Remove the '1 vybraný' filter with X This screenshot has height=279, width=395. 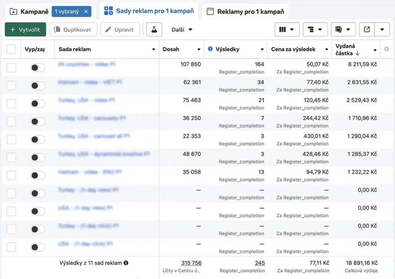86,12
